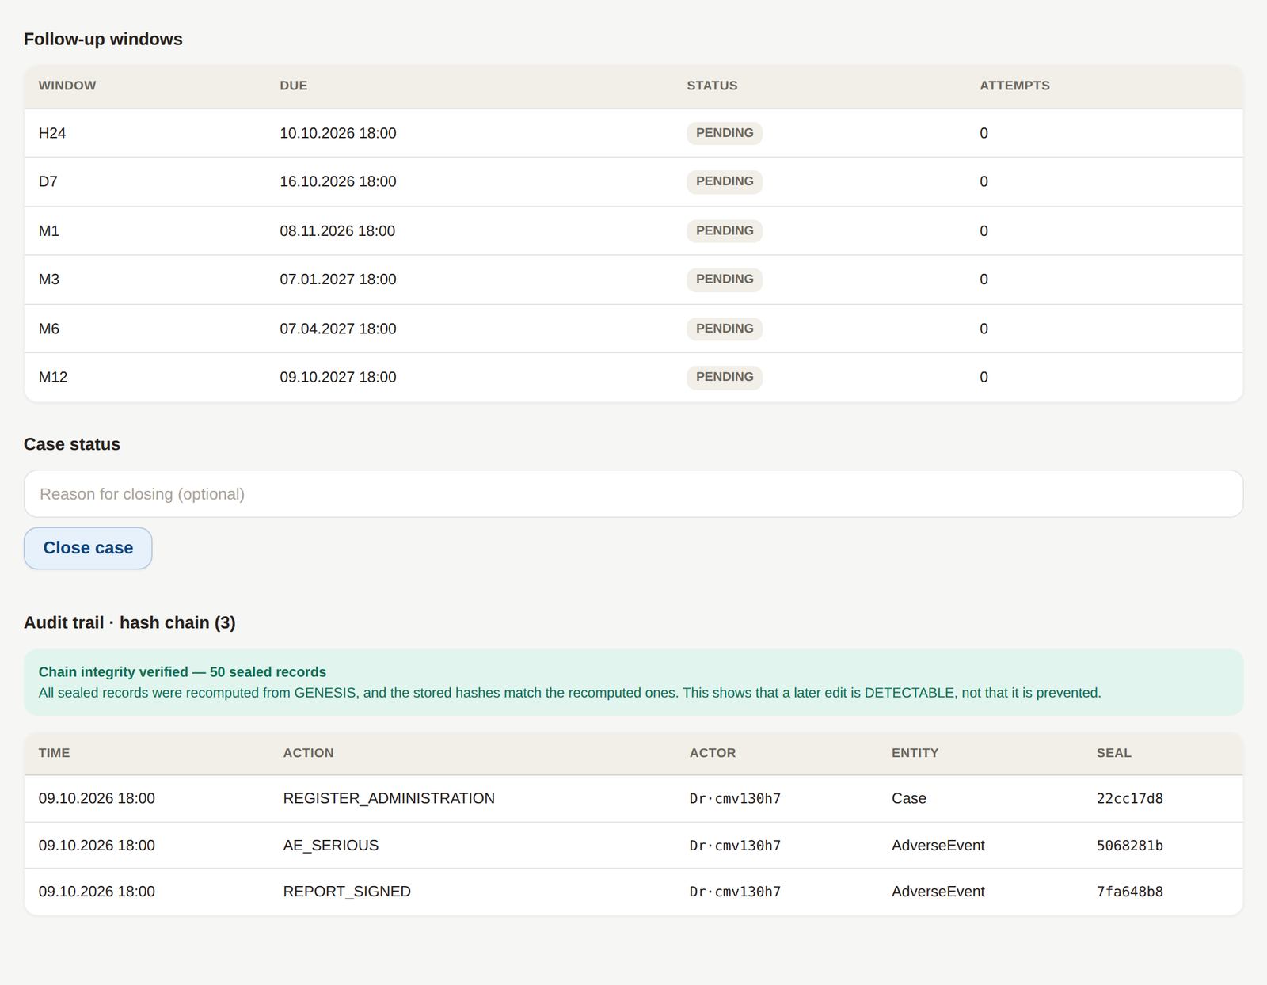Image resolution: width=1267 pixels, height=985 pixels.
Task: Click the PENDING badge in H24 row
Action: [x=725, y=133]
